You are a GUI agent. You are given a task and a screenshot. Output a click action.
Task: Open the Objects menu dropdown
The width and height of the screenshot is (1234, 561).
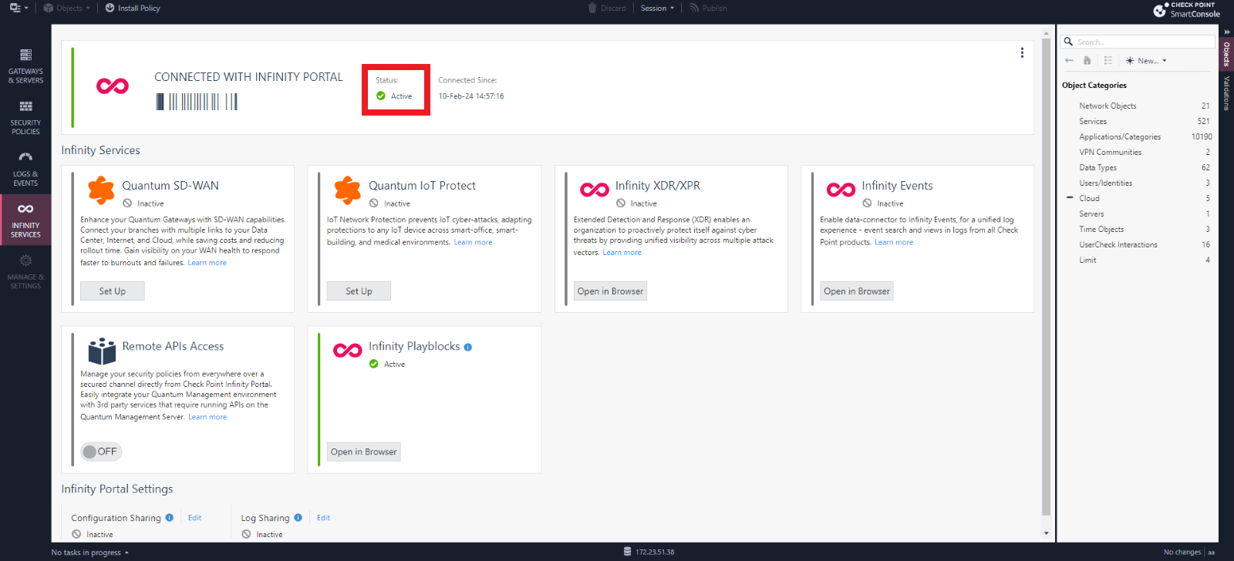point(66,8)
